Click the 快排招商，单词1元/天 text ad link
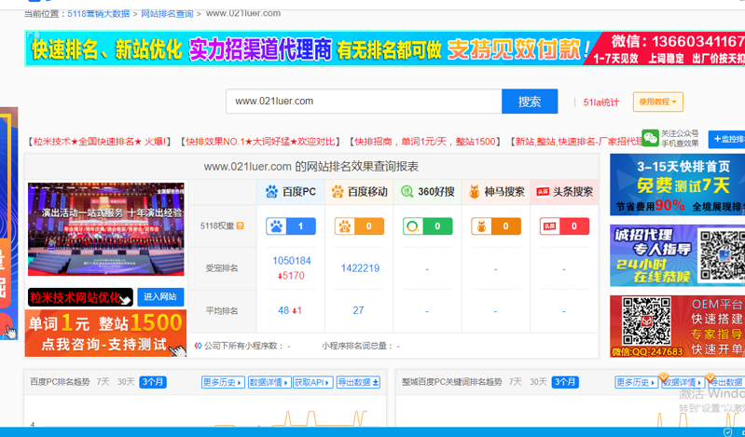Viewport: 745px width, 437px height. (425, 142)
